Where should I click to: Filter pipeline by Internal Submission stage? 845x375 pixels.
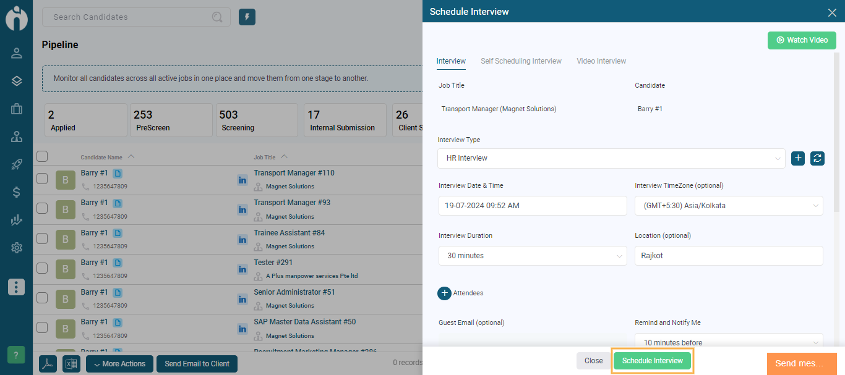tap(345, 120)
